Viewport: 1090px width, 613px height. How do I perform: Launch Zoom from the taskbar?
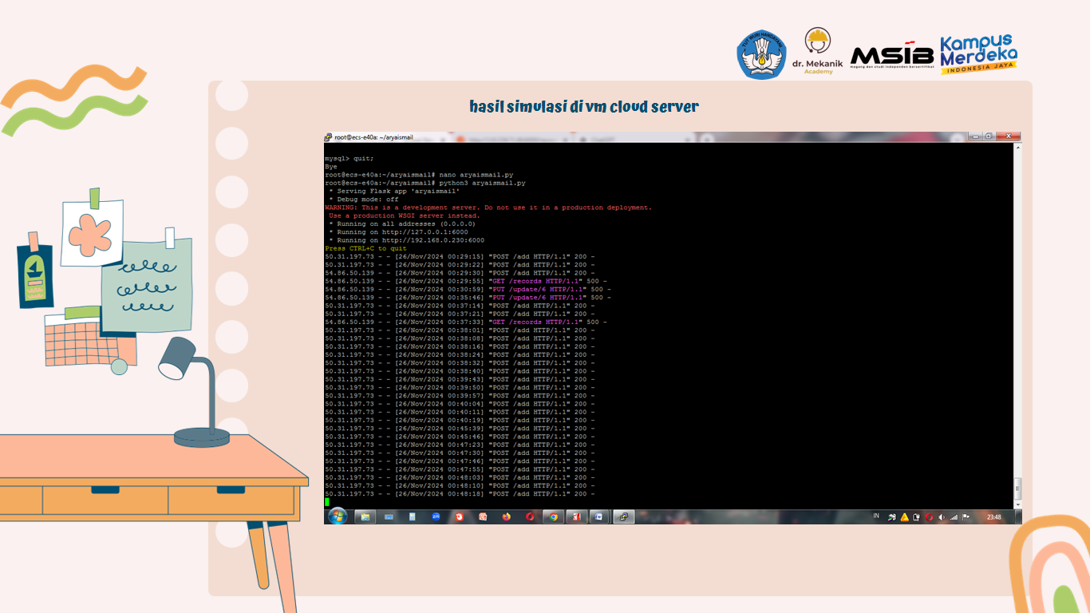click(x=436, y=516)
